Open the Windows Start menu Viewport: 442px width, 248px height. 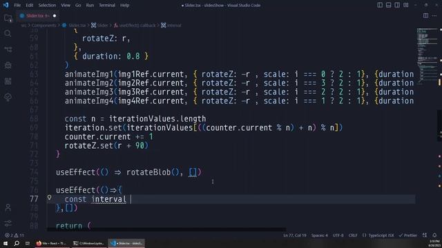click(x=6, y=243)
